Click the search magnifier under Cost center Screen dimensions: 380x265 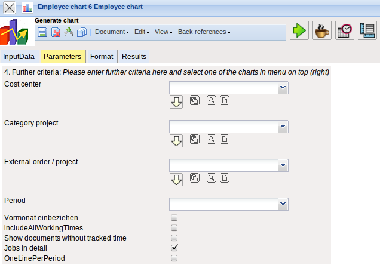tap(212, 100)
